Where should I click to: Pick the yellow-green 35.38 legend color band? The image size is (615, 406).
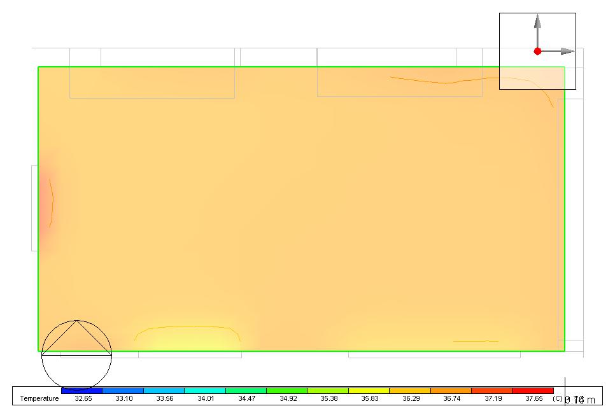(x=328, y=391)
